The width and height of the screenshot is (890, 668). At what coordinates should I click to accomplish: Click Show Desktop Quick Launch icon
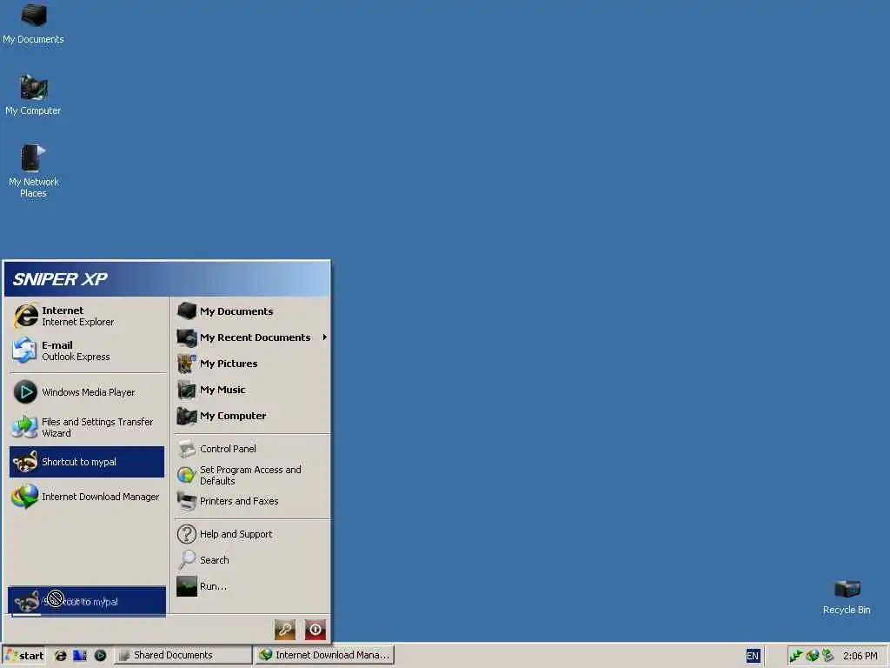coord(80,656)
